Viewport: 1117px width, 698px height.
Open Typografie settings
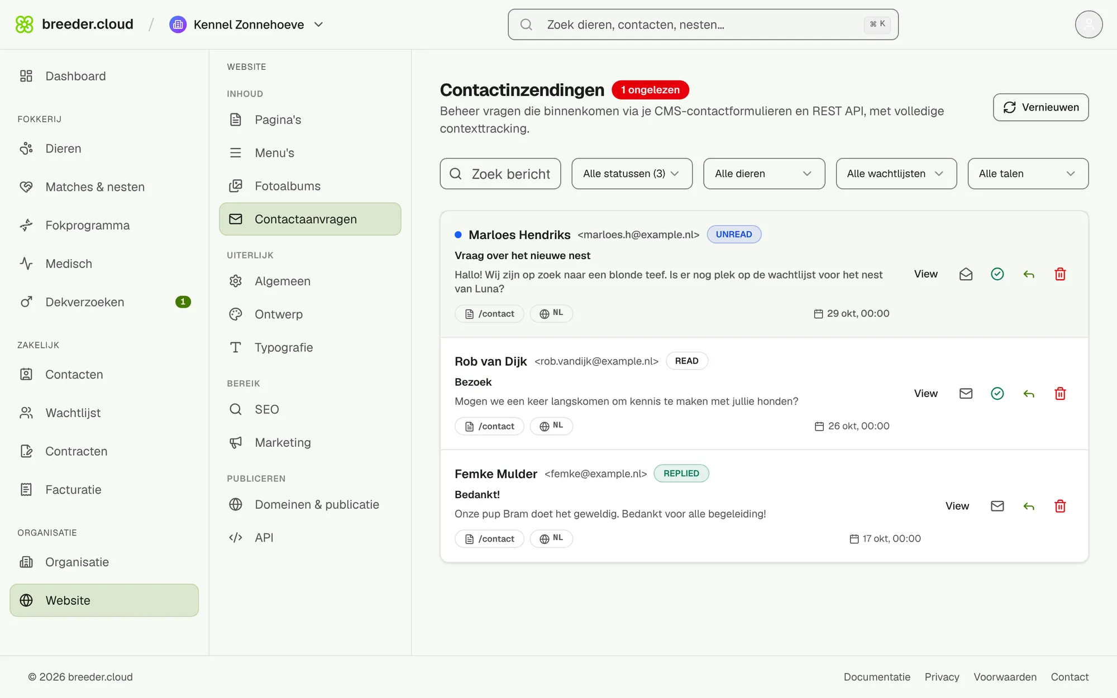(x=310, y=347)
